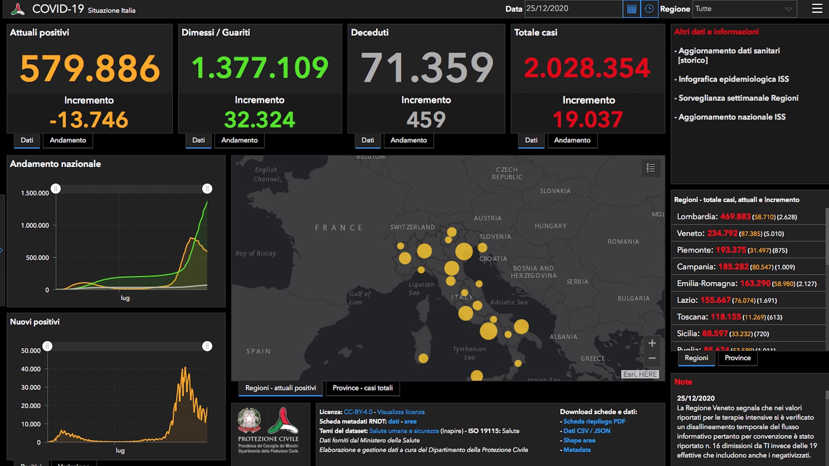Show Province - casi totali map tab
Screen dimensions: 829x466
click(363, 388)
